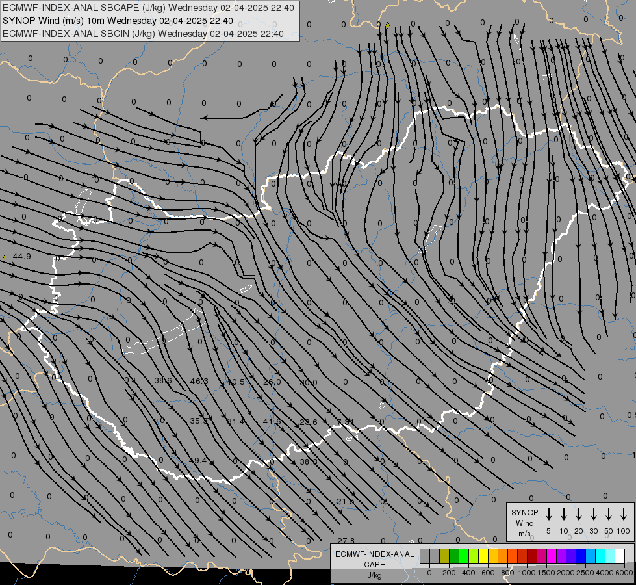Pick the white swatch at legend end
Image resolution: width=636 pixels, height=585 pixels.
coord(620,556)
